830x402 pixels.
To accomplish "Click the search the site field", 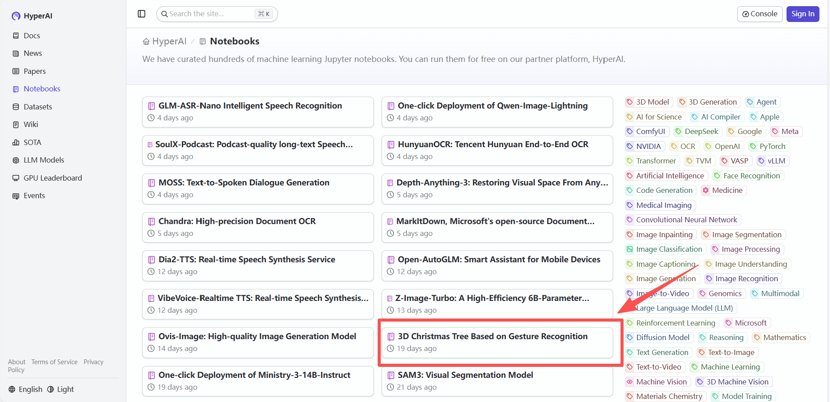I will click(211, 14).
